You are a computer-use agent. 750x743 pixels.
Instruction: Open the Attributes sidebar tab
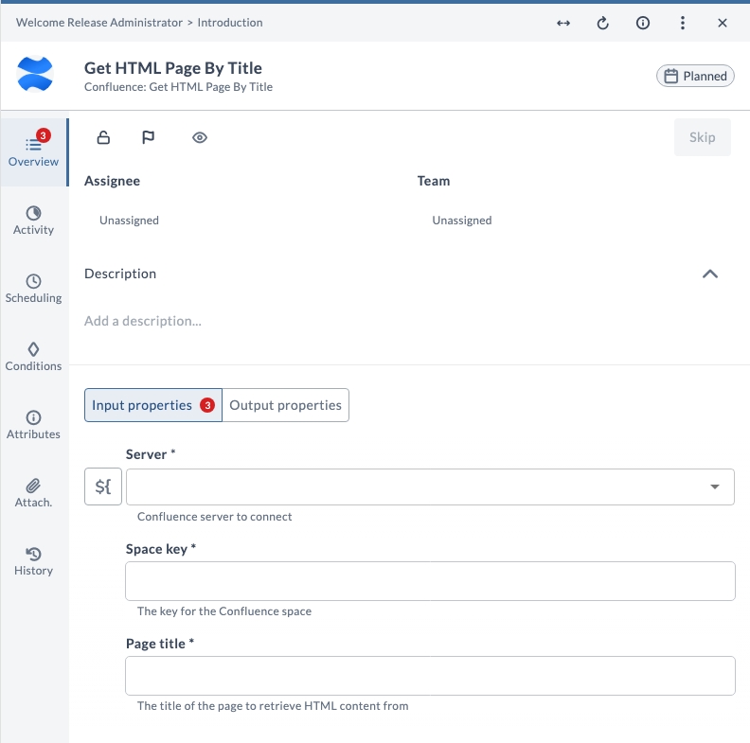33,425
